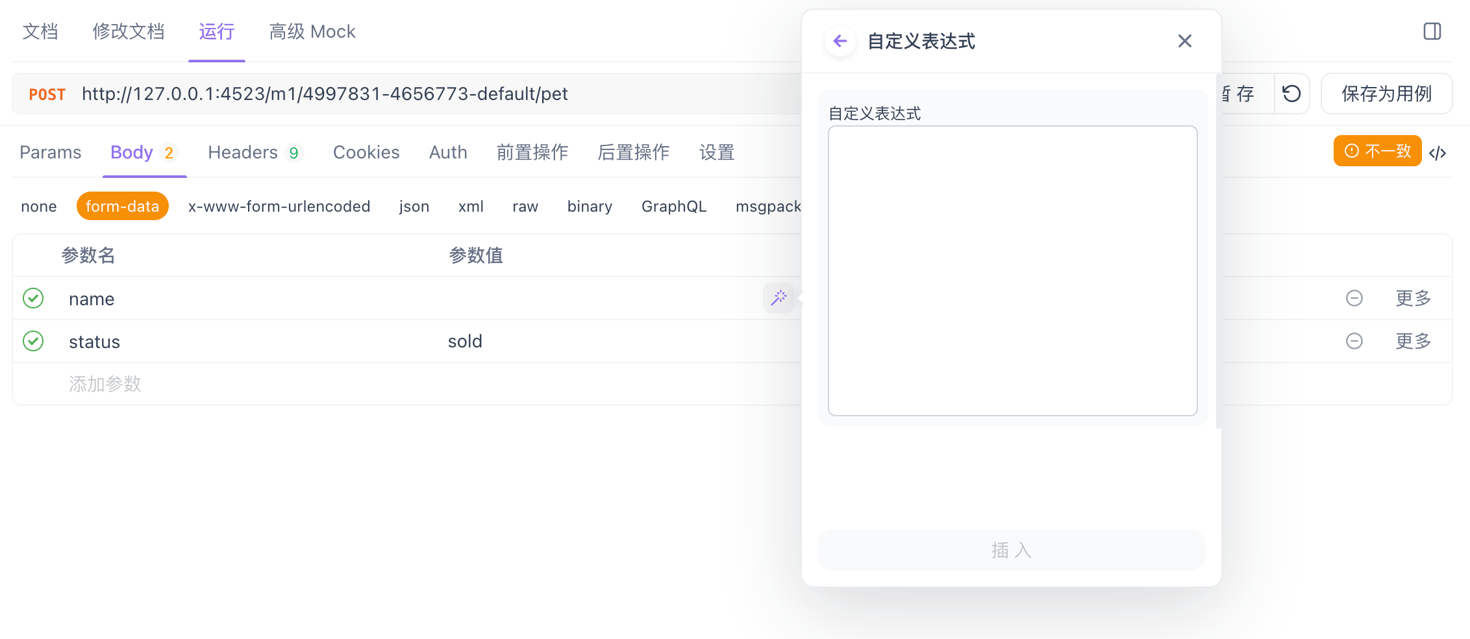Switch to the Headers tab
The width and height of the screenshot is (1470, 639).
244,152
